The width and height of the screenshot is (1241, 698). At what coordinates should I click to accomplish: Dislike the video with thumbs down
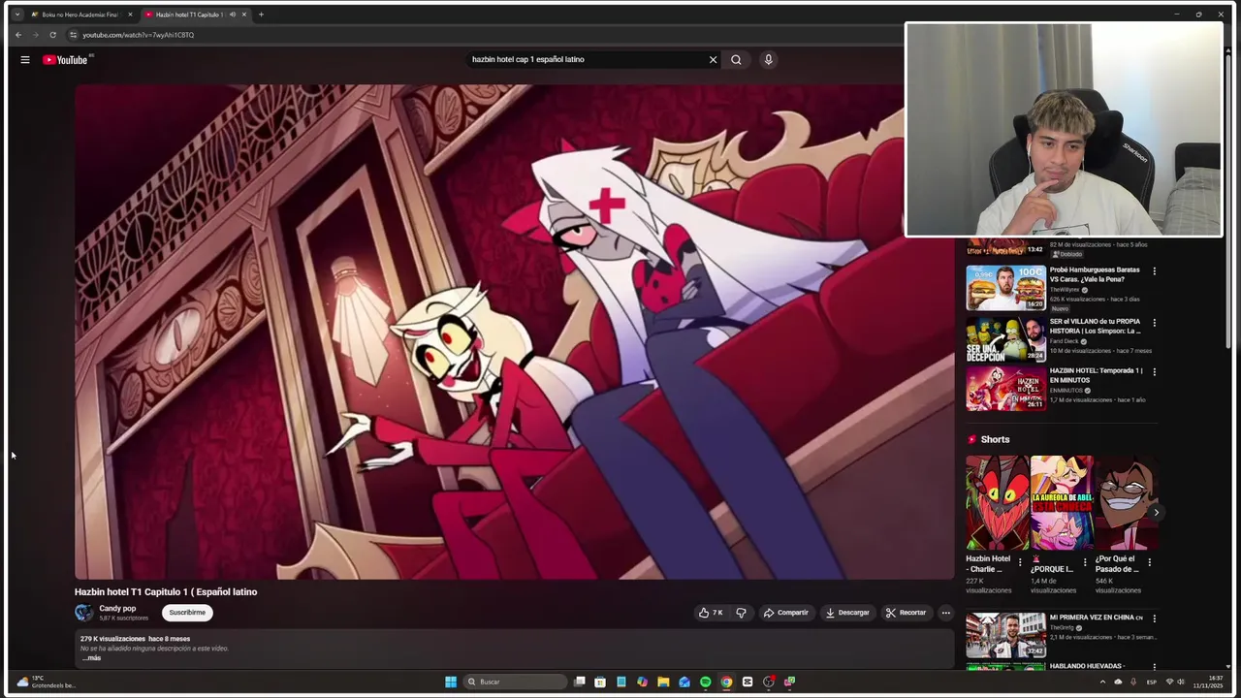tap(741, 613)
